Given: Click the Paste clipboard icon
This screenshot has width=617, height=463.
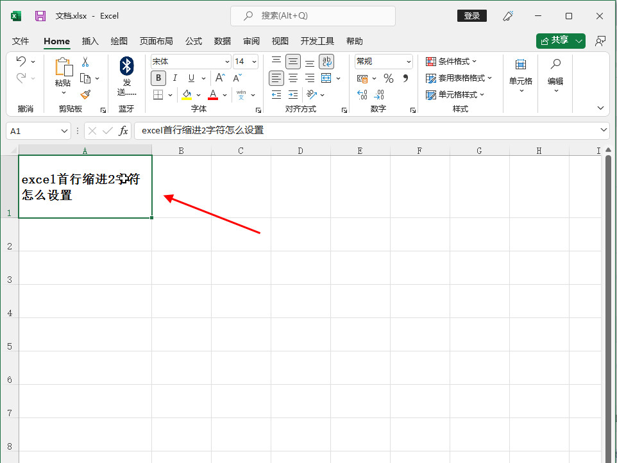Looking at the screenshot, I should click(63, 67).
